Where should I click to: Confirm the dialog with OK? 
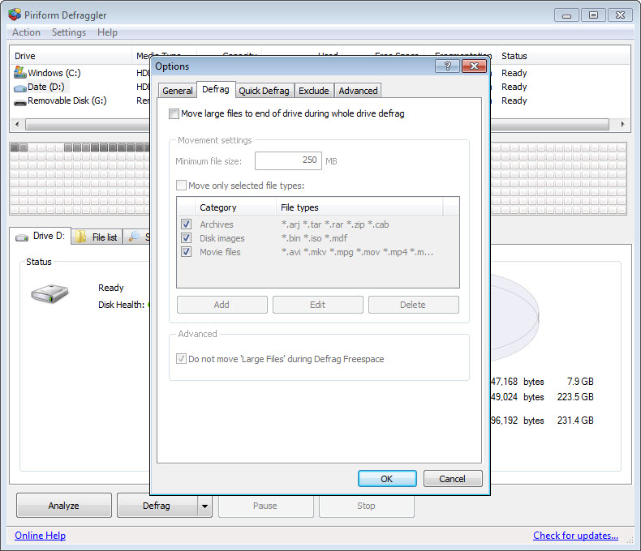click(x=387, y=479)
